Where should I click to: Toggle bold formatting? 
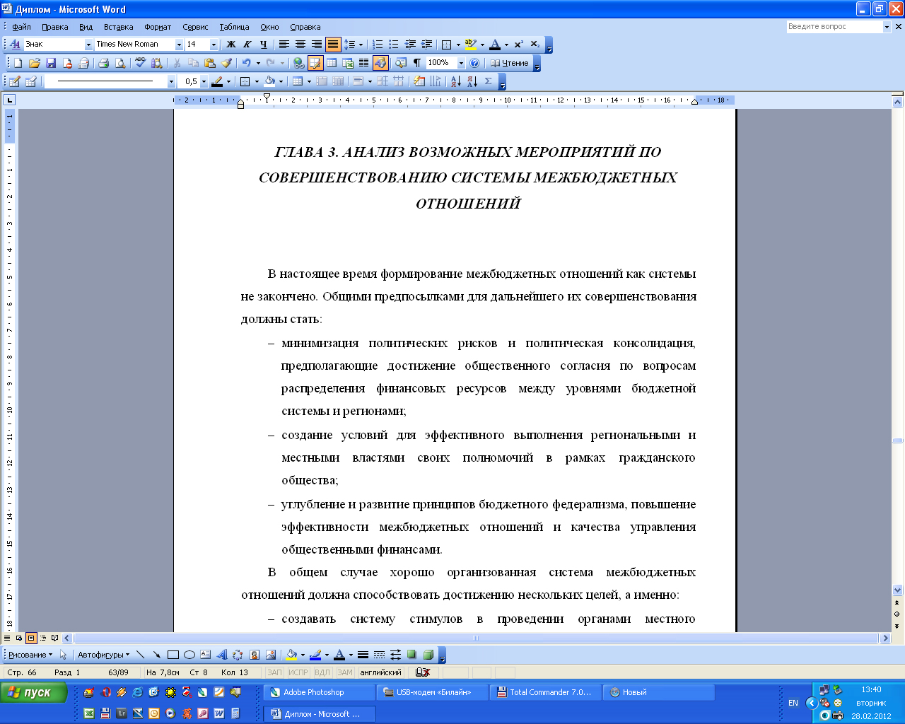[231, 45]
